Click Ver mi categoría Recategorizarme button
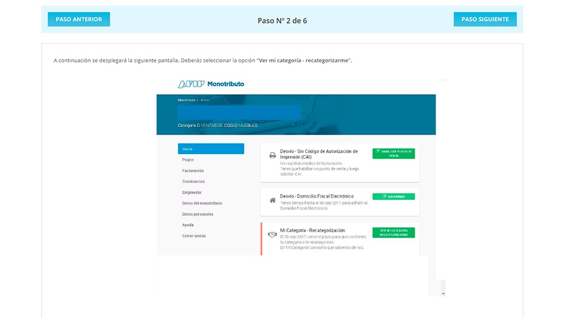Viewport: 565px width, 318px height. [x=393, y=232]
